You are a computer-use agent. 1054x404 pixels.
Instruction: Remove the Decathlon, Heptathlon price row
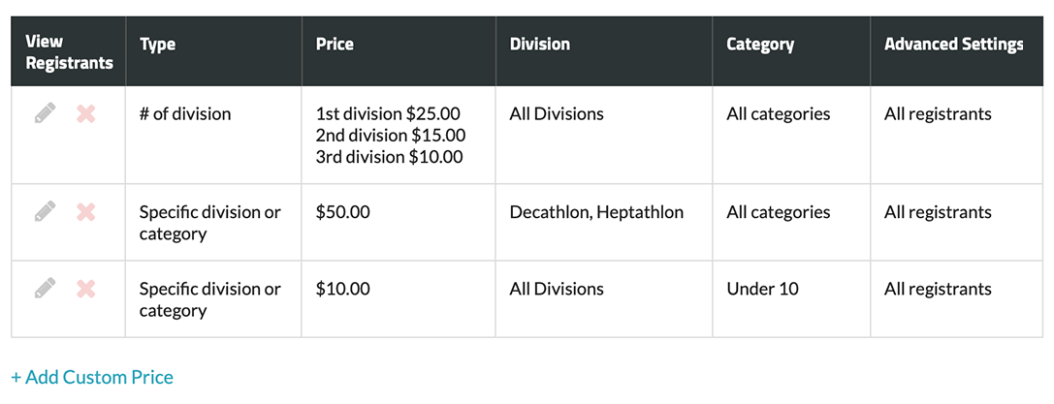85,210
